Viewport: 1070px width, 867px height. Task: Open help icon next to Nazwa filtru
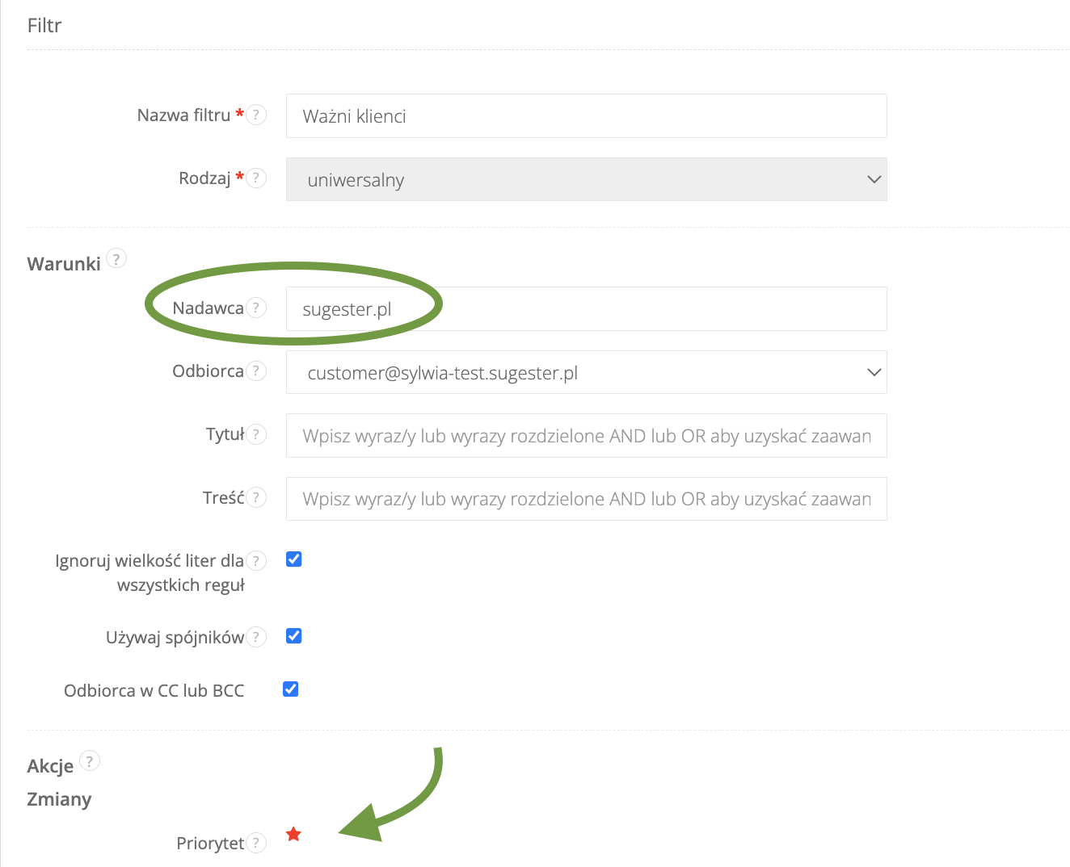[256, 115]
